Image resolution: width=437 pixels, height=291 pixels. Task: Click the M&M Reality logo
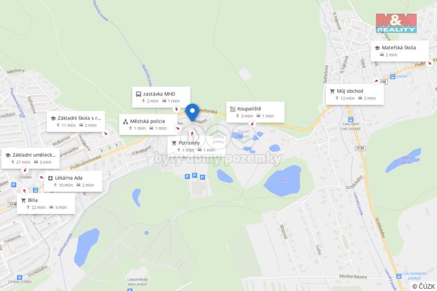tap(396, 23)
